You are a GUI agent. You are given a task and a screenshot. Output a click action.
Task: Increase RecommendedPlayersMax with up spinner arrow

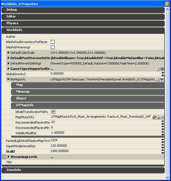[163, 121]
